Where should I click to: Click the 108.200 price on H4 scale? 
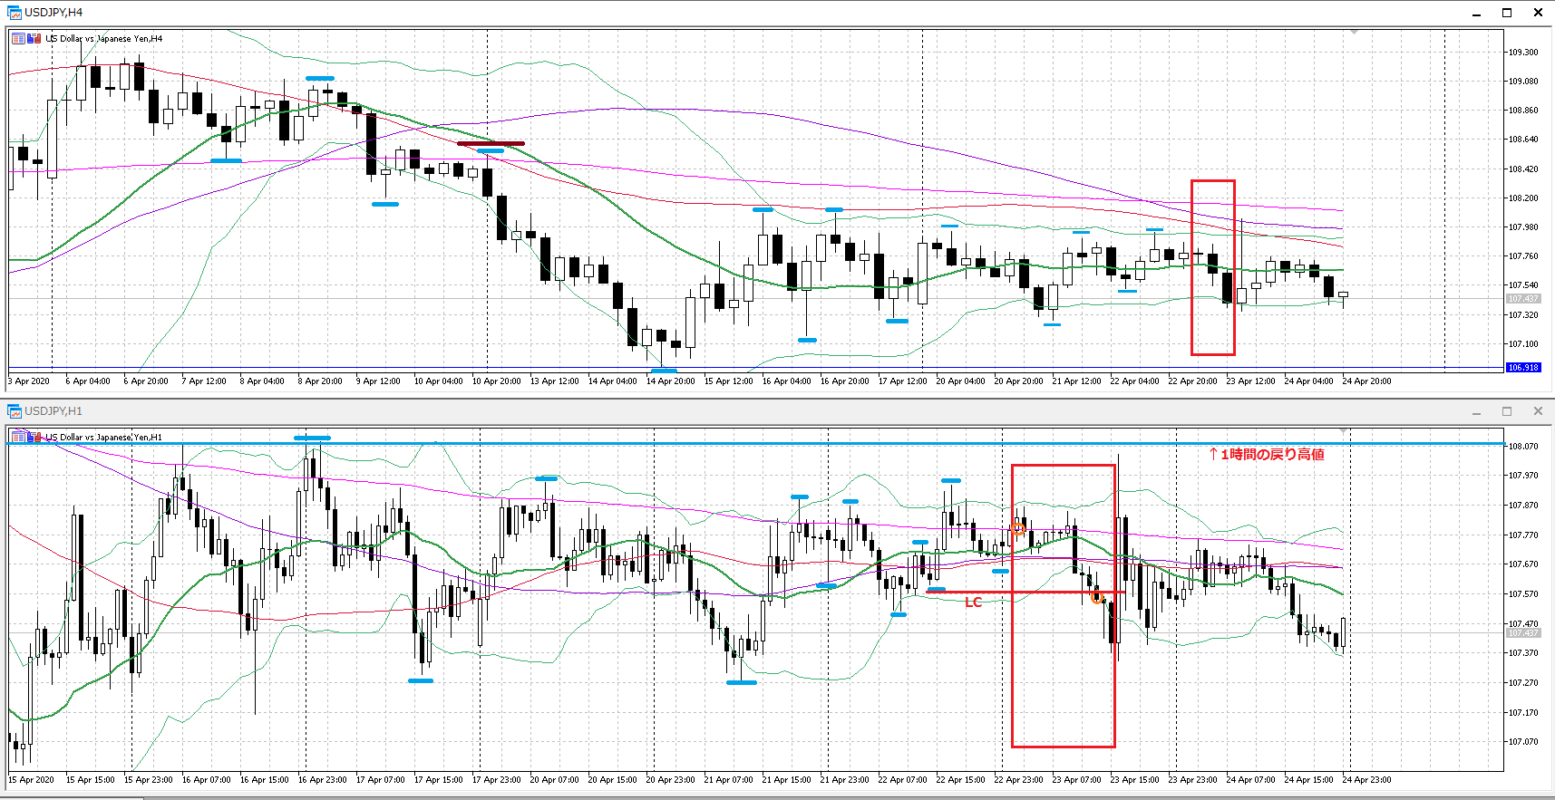pos(1523,198)
